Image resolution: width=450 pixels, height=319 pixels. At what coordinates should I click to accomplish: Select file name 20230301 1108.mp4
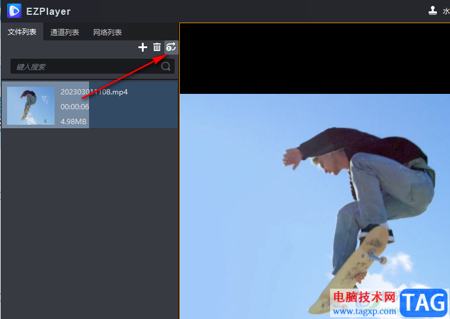pos(94,92)
